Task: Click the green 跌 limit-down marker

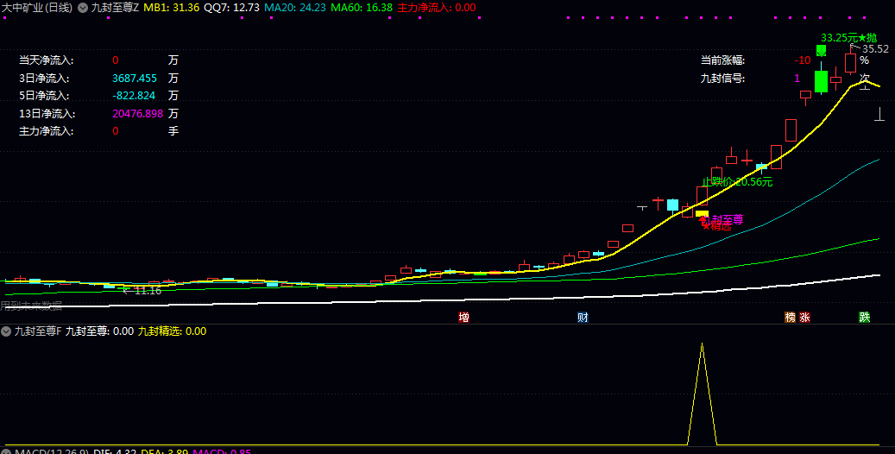Action: pyautogui.click(x=865, y=317)
